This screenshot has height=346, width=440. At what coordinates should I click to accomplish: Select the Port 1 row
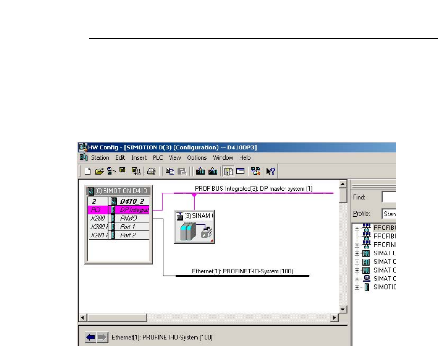[x=118, y=227]
